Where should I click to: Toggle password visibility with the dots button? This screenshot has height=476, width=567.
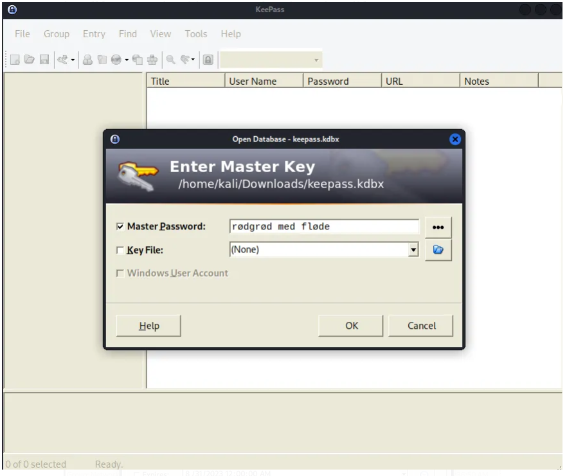click(x=438, y=227)
